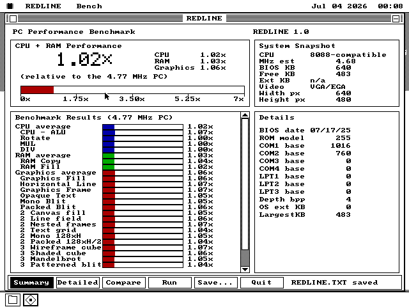Click the overall red performance bar

tap(37, 90)
